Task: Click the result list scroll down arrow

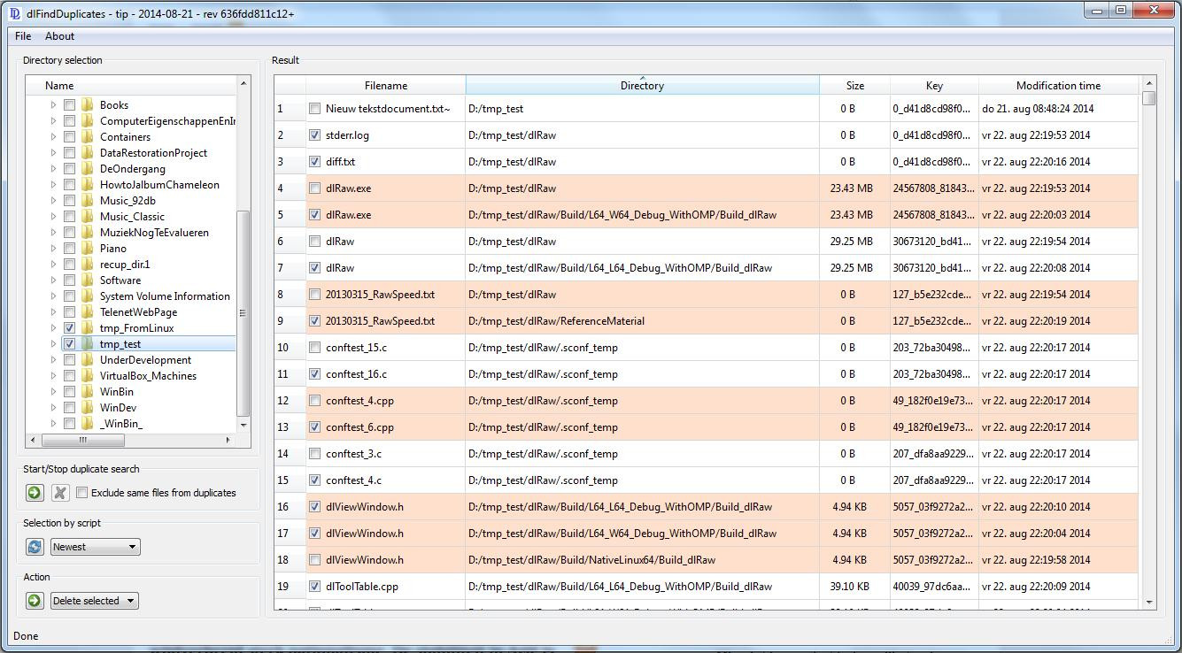Action: tap(1149, 603)
